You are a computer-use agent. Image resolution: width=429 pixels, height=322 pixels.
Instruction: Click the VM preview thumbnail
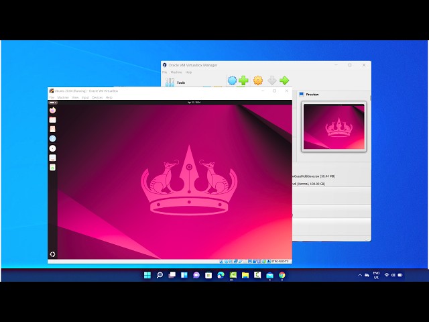pyautogui.click(x=334, y=127)
